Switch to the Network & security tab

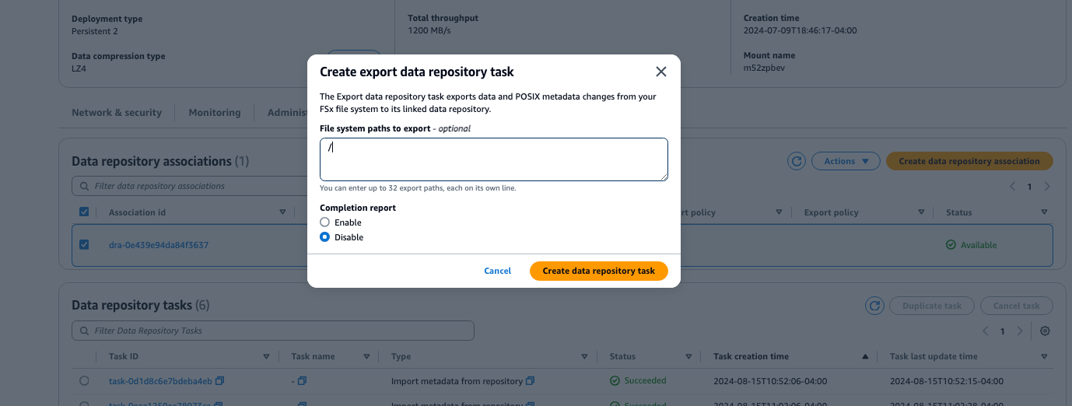(117, 113)
